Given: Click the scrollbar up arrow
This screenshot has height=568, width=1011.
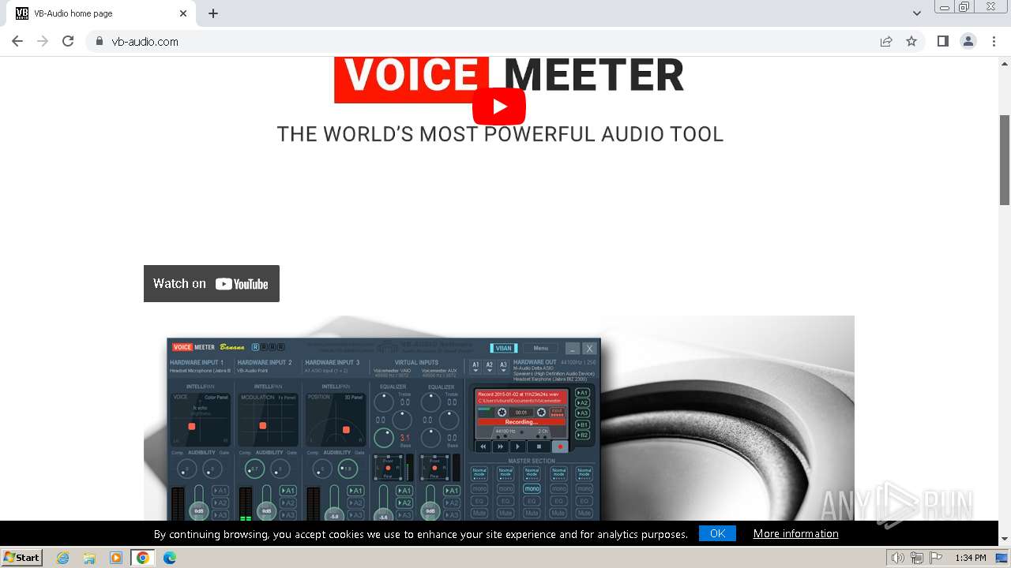Looking at the screenshot, I should pyautogui.click(x=1005, y=63).
